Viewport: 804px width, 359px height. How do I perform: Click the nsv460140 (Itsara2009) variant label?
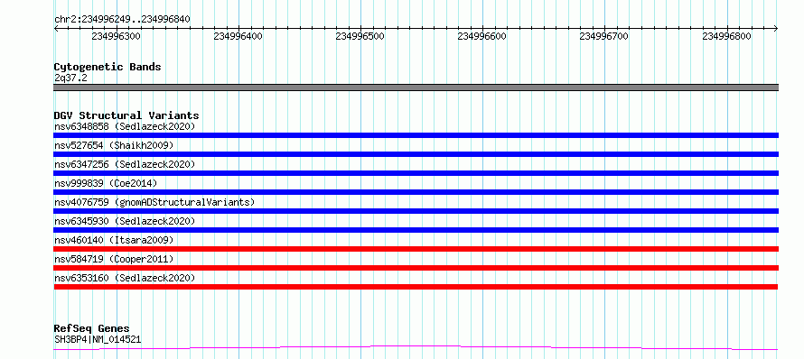click(114, 240)
